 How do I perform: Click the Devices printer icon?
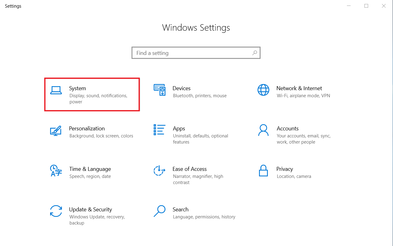coord(159,90)
